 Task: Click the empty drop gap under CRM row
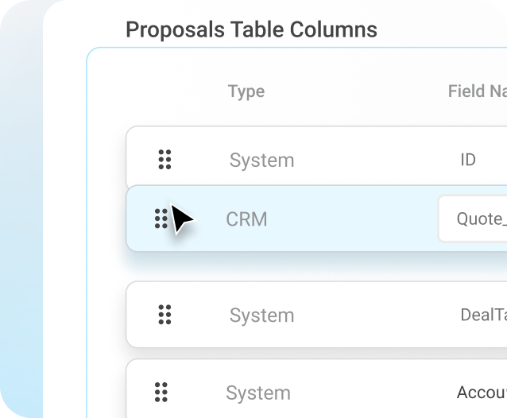pos(316,266)
